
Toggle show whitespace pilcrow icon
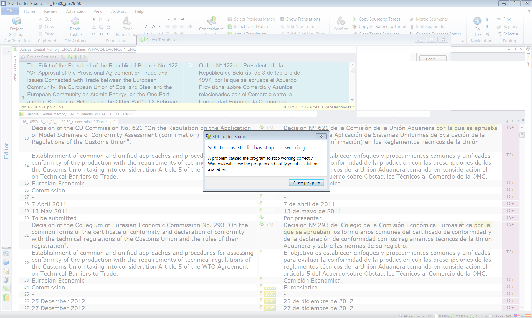(108, 34)
